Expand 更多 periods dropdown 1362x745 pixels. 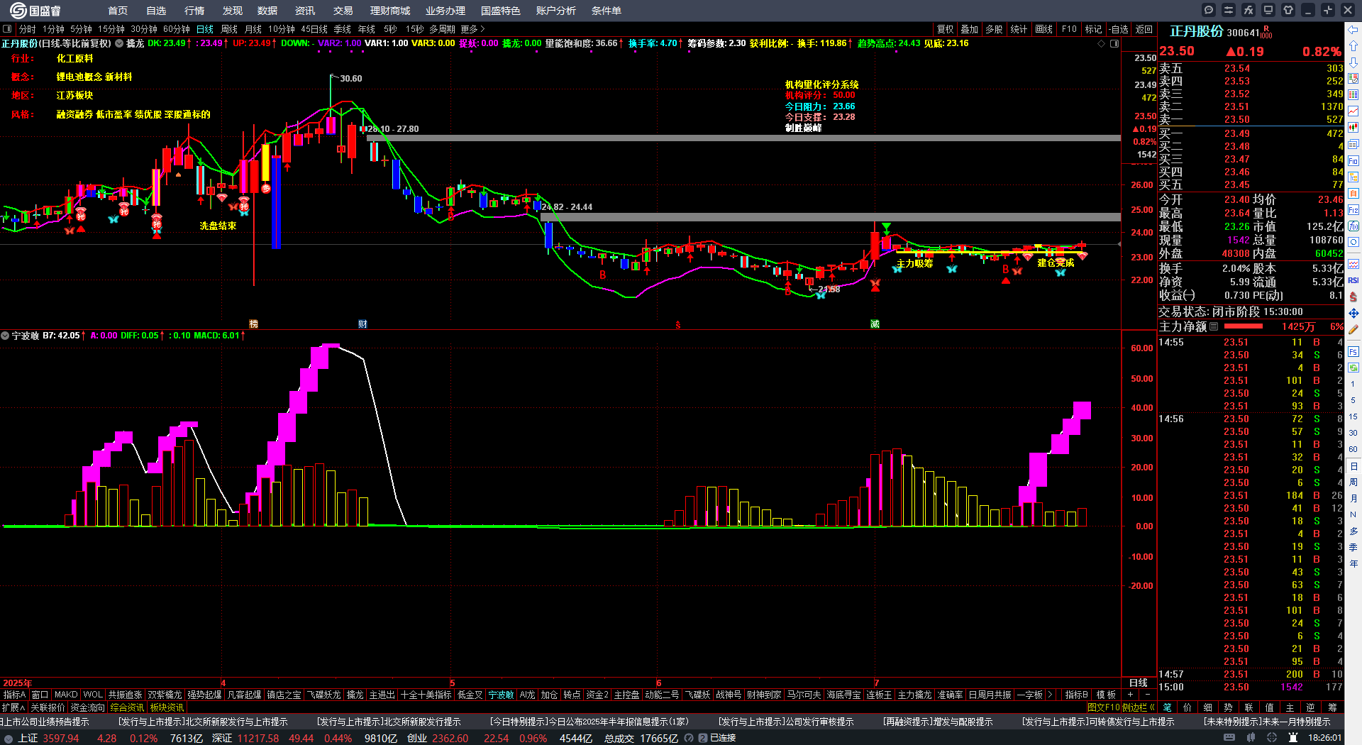(473, 29)
